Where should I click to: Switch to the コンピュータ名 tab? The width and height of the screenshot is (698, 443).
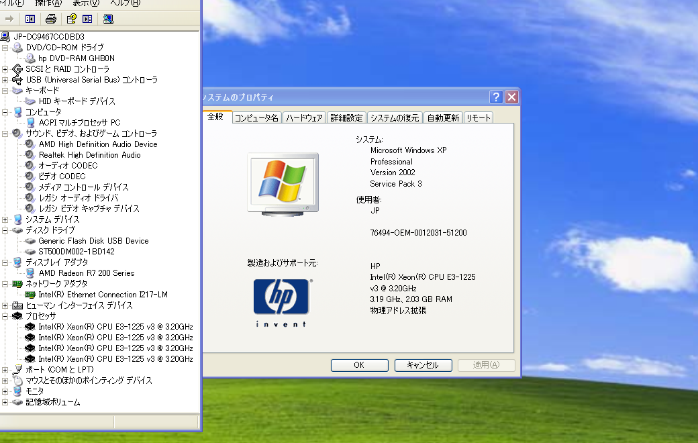click(x=256, y=118)
